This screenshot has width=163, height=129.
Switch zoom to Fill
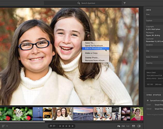point(123,126)
